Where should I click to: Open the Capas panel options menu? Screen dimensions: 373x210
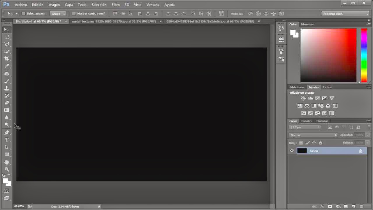click(368, 121)
